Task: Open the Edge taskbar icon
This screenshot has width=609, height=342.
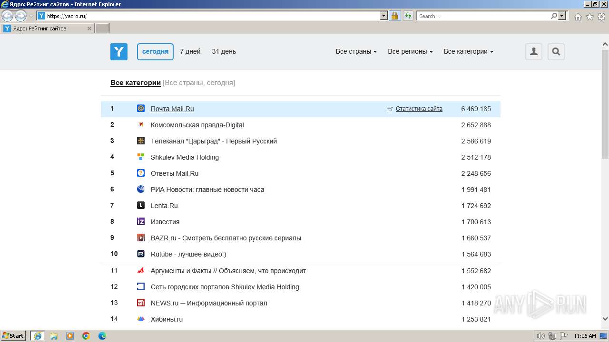Action: pyautogui.click(x=102, y=336)
